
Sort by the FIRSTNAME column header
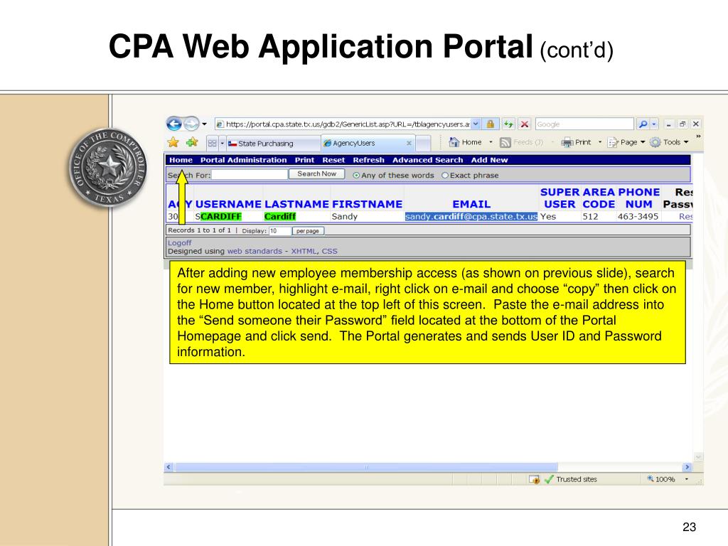click(368, 204)
